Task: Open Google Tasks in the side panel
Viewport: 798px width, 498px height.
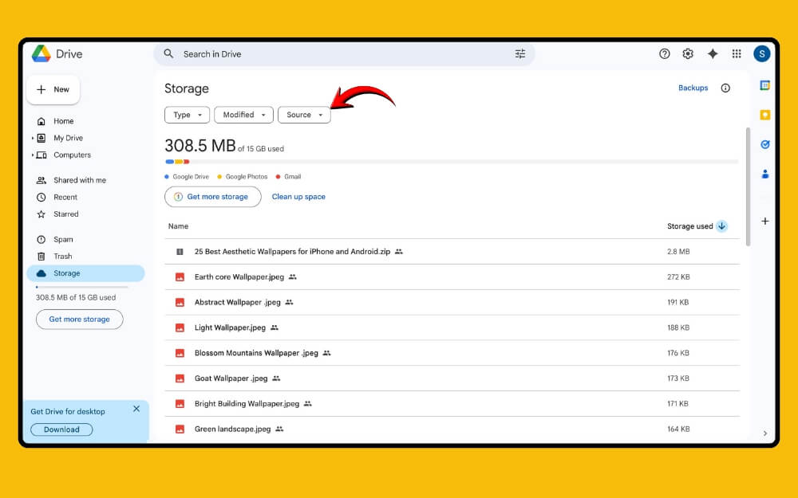Action: pos(764,144)
